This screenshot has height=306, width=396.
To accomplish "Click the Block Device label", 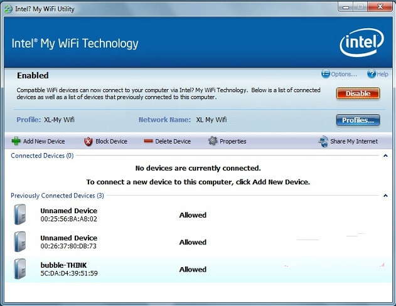I will [111, 141].
